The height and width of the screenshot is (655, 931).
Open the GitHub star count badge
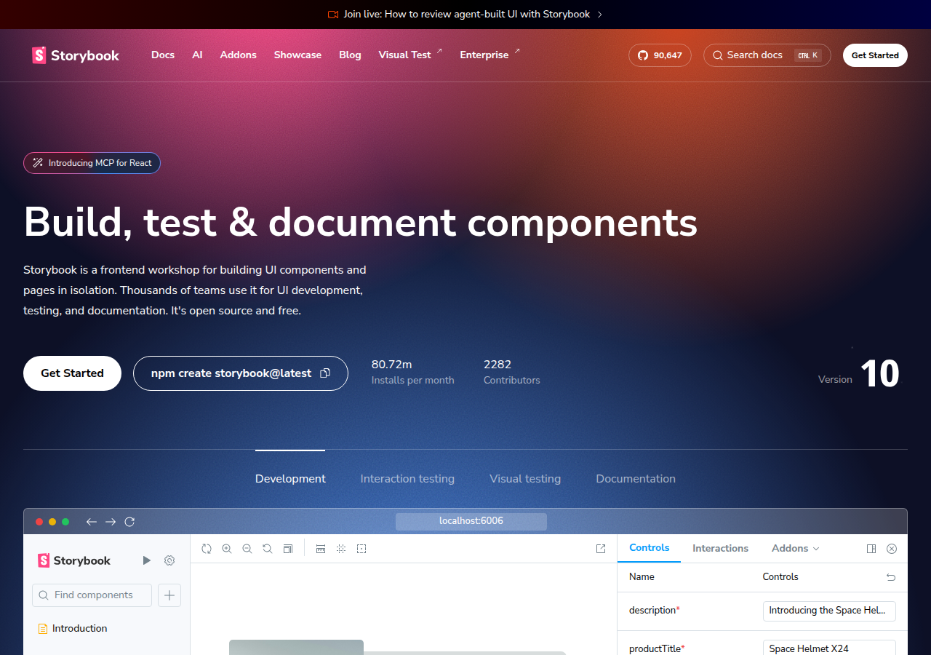click(x=660, y=55)
